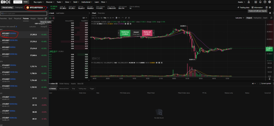Screen dimensions: 274x126
Task: Click the Market buy button
Action: coord(125,33)
